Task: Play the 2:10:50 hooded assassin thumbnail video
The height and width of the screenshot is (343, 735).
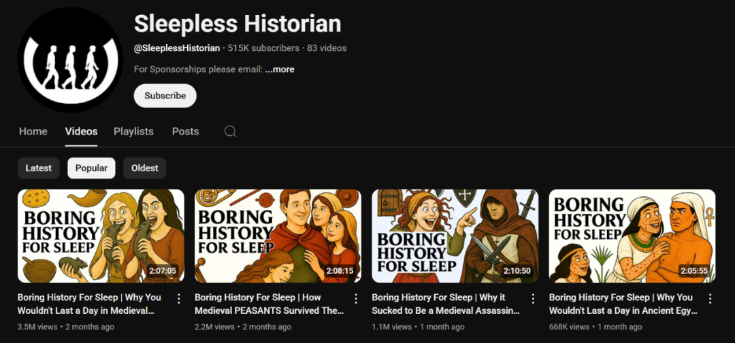Action: click(455, 236)
